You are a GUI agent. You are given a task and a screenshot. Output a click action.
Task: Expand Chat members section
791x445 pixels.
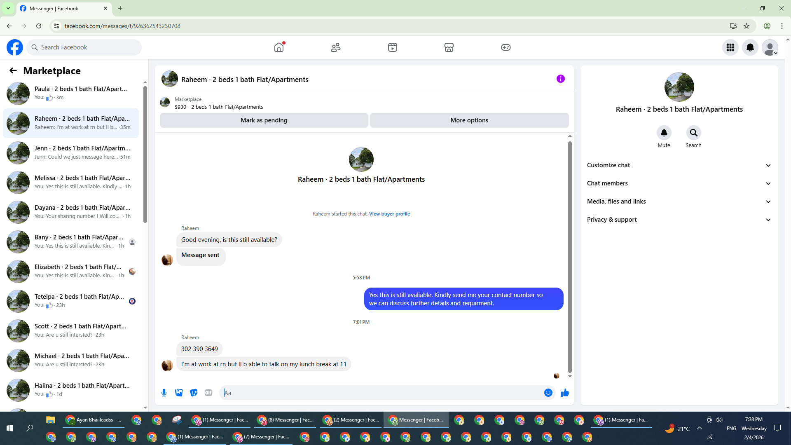click(679, 183)
